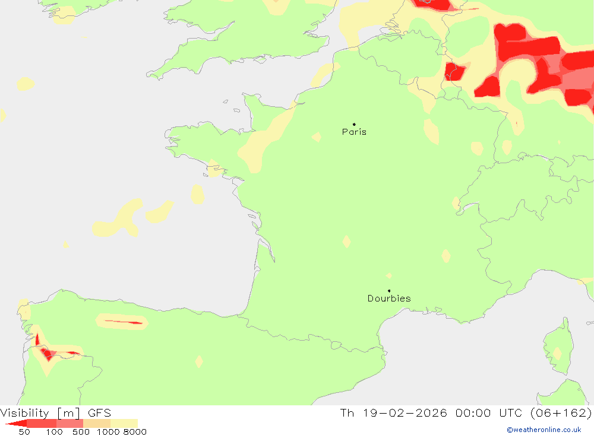Click the legend swatch between 500 and 1000
This screenshot has width=594, height=435.
point(97,423)
